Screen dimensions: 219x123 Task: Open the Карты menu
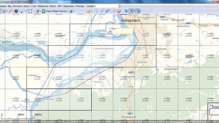click(x=27, y=6)
